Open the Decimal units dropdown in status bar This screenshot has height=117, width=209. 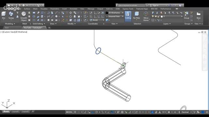(x=186, y=112)
